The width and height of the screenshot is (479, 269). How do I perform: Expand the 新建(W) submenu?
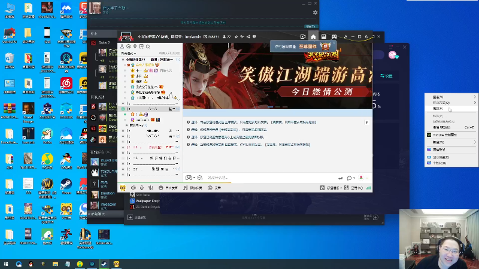pyautogui.click(x=451, y=142)
